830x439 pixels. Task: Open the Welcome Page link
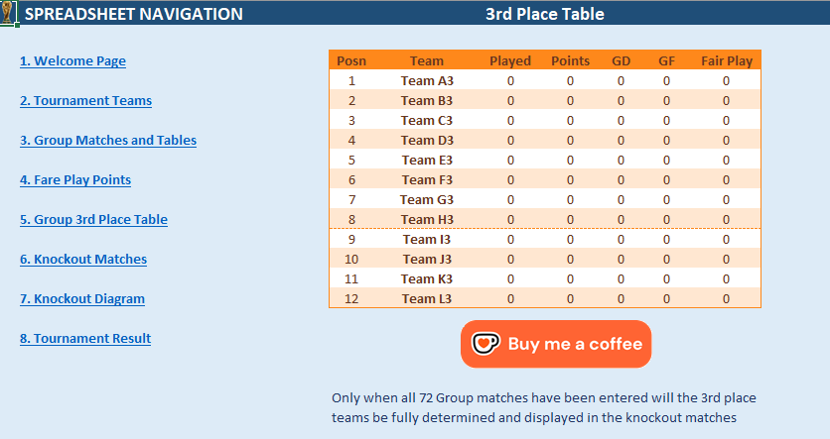72,60
